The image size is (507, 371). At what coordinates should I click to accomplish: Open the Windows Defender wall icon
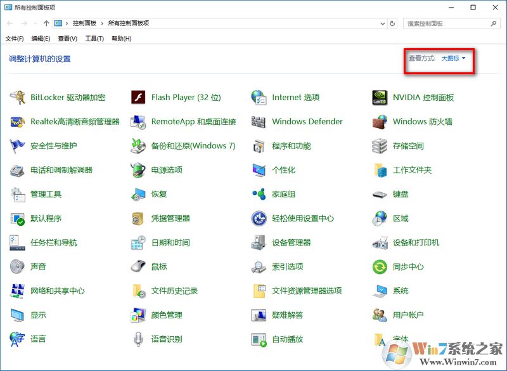point(259,122)
